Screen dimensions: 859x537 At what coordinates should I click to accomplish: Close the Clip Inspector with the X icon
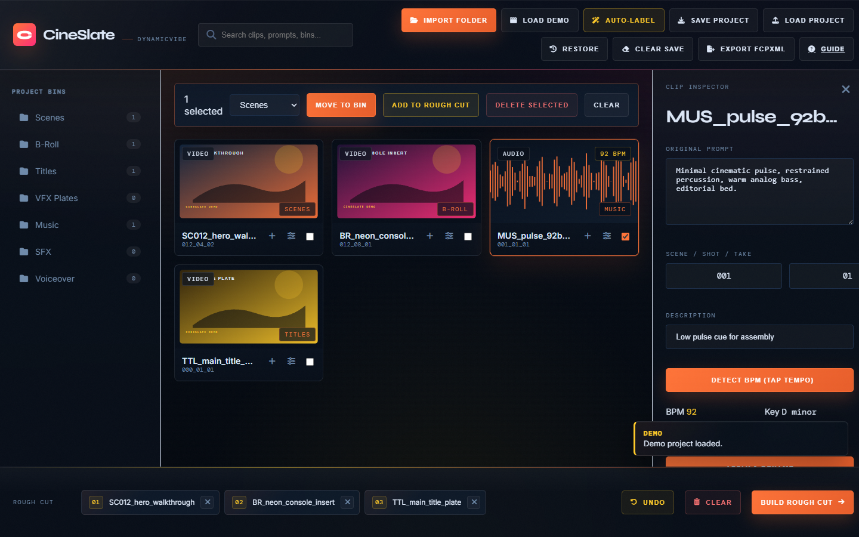[846, 88]
